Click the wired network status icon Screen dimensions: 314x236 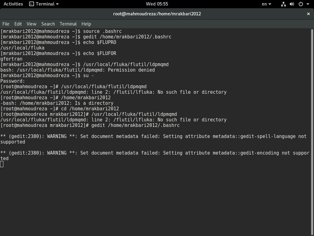click(283, 4)
